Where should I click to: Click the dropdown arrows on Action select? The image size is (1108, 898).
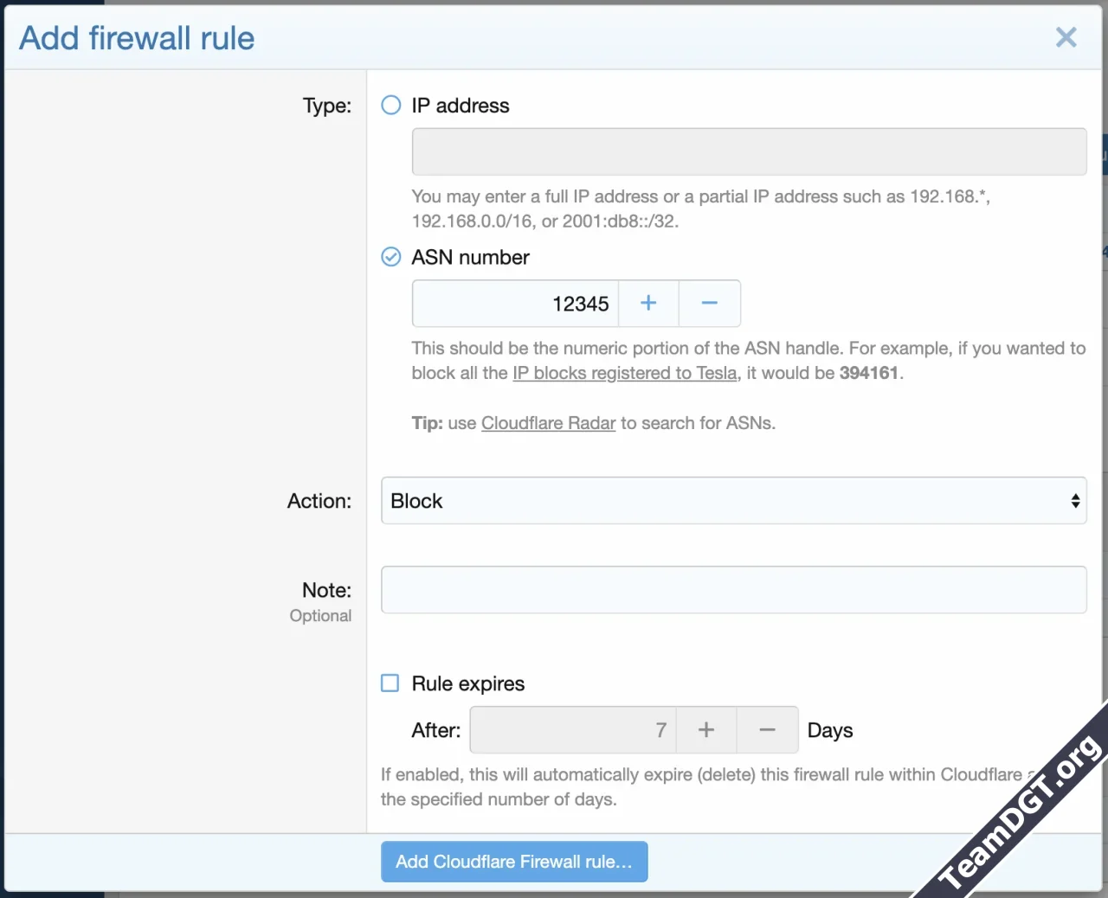click(1075, 501)
